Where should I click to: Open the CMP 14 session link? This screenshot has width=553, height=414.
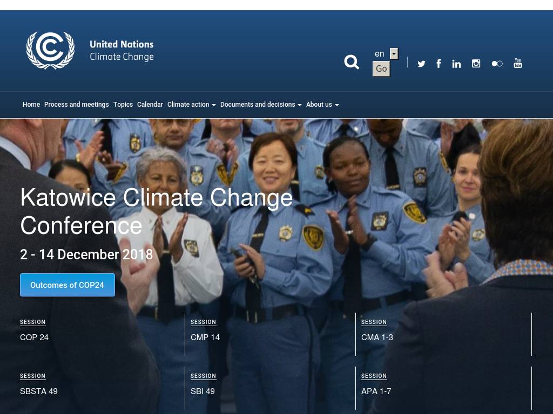point(205,337)
